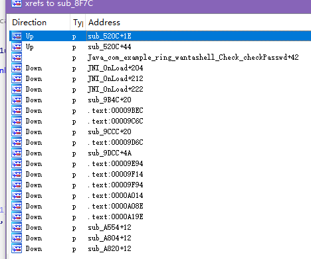
Task: Select address .text:00009BEC
Action: [x=116, y=110]
